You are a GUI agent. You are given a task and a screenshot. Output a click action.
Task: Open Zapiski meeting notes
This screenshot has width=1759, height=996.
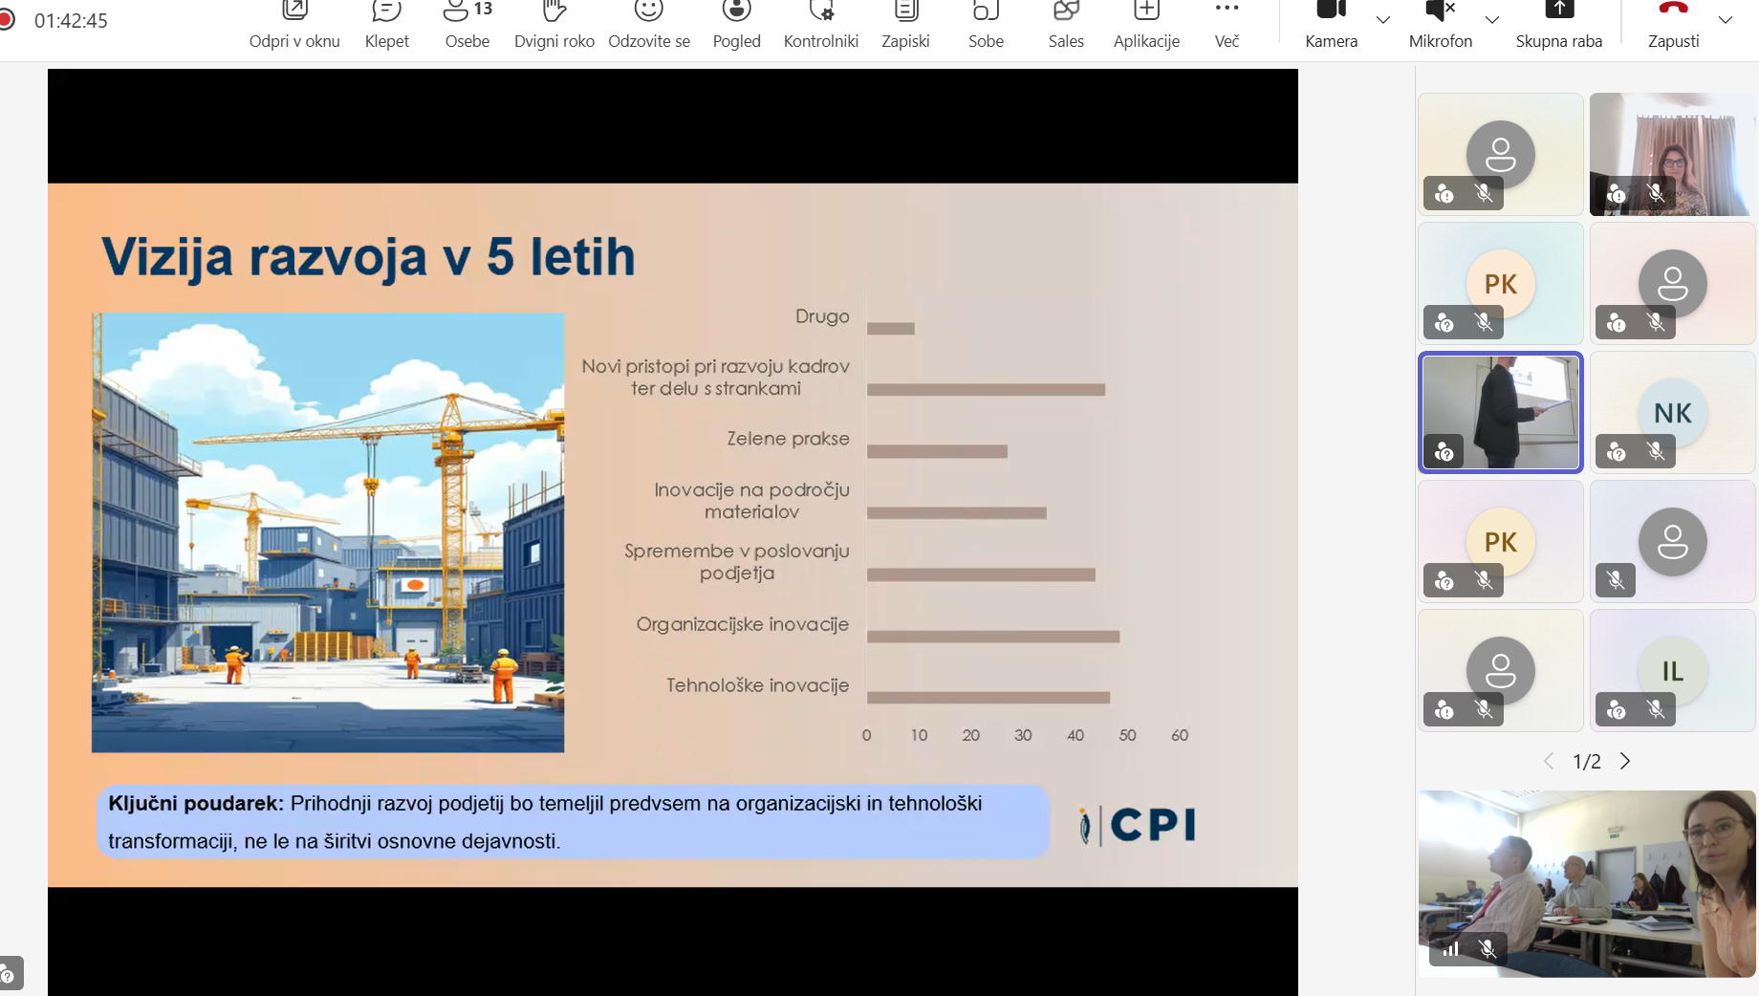tap(905, 24)
